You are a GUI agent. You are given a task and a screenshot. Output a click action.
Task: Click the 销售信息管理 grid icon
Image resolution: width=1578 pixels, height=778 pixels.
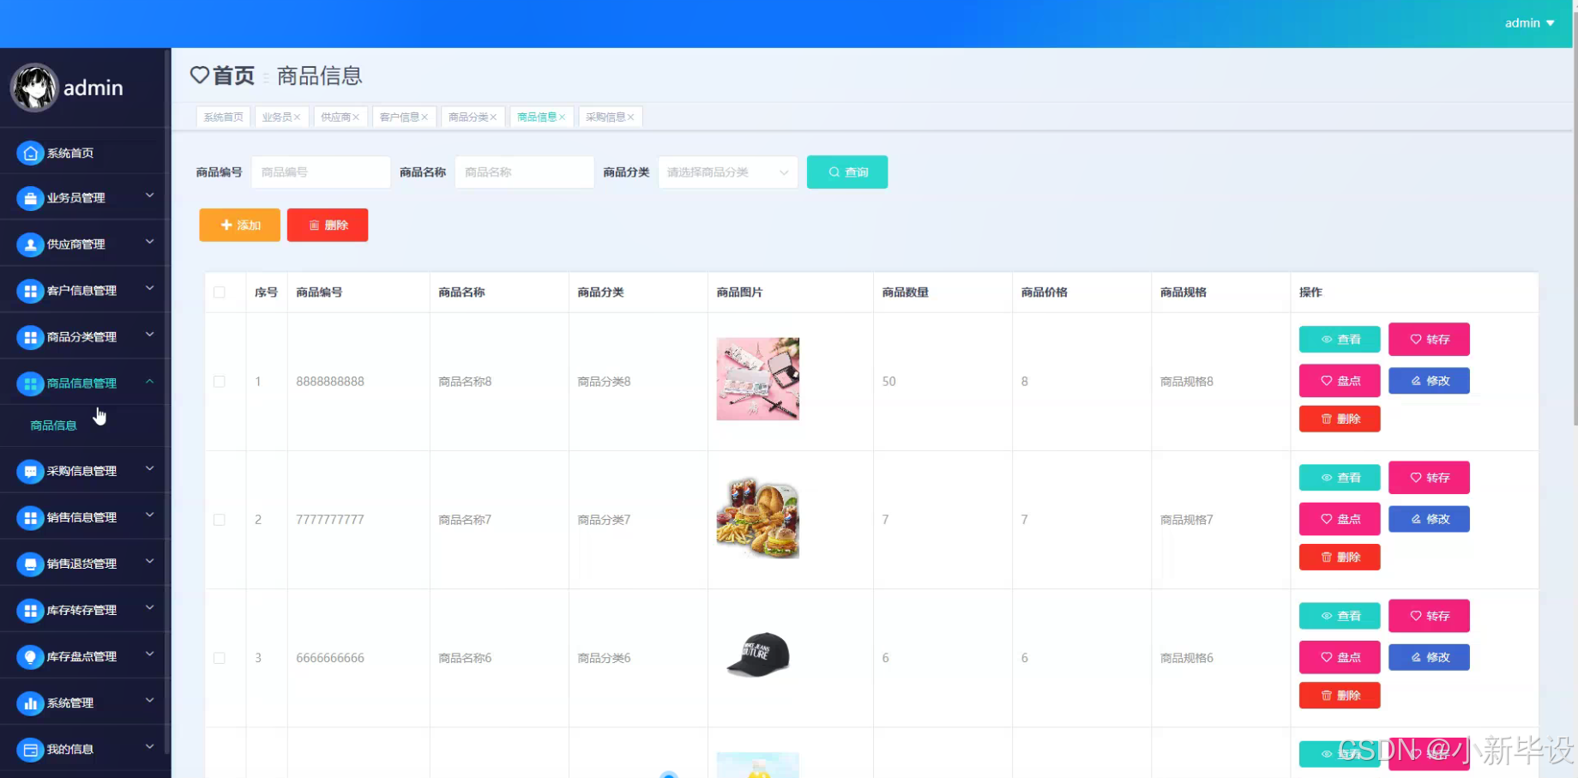click(x=30, y=517)
